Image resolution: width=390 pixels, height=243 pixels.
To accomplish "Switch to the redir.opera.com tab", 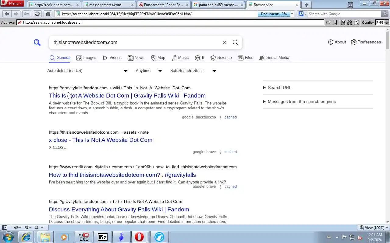I will [x=54, y=5].
